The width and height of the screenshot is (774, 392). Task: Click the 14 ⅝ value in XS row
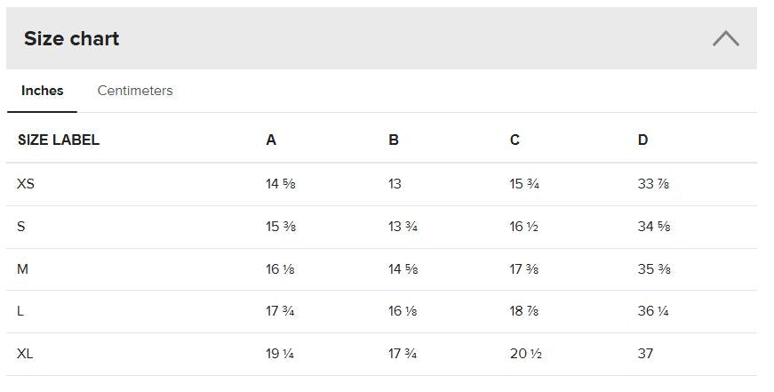click(281, 184)
